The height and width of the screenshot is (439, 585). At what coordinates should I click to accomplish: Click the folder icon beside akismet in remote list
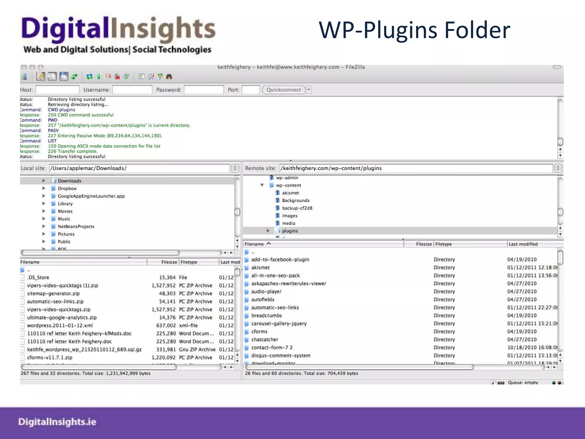point(247,268)
